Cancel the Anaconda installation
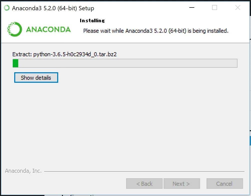251x196 pixels. click(x=225, y=183)
